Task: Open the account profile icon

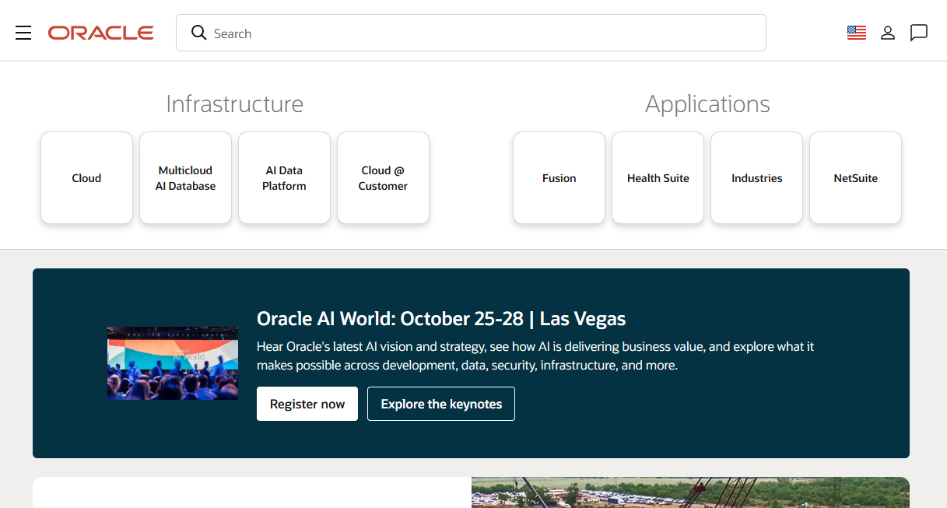Action: [x=888, y=33]
